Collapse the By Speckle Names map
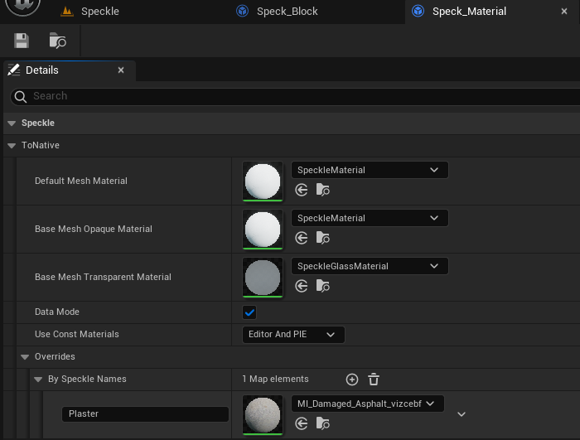 pos(38,380)
